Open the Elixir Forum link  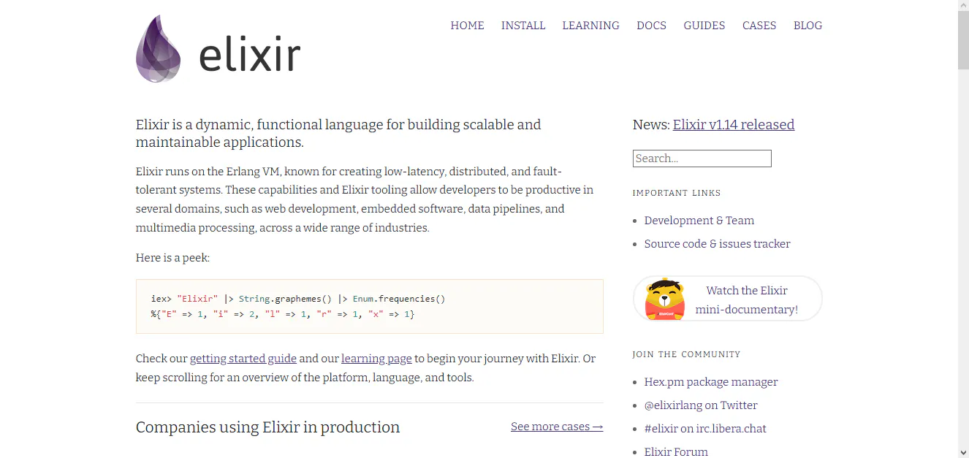[x=675, y=451]
